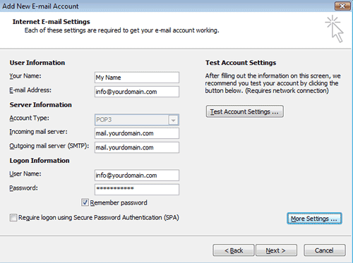The image size is (353, 263).
Task: Uncheck the Remember password checkbox
Action: 85,202
